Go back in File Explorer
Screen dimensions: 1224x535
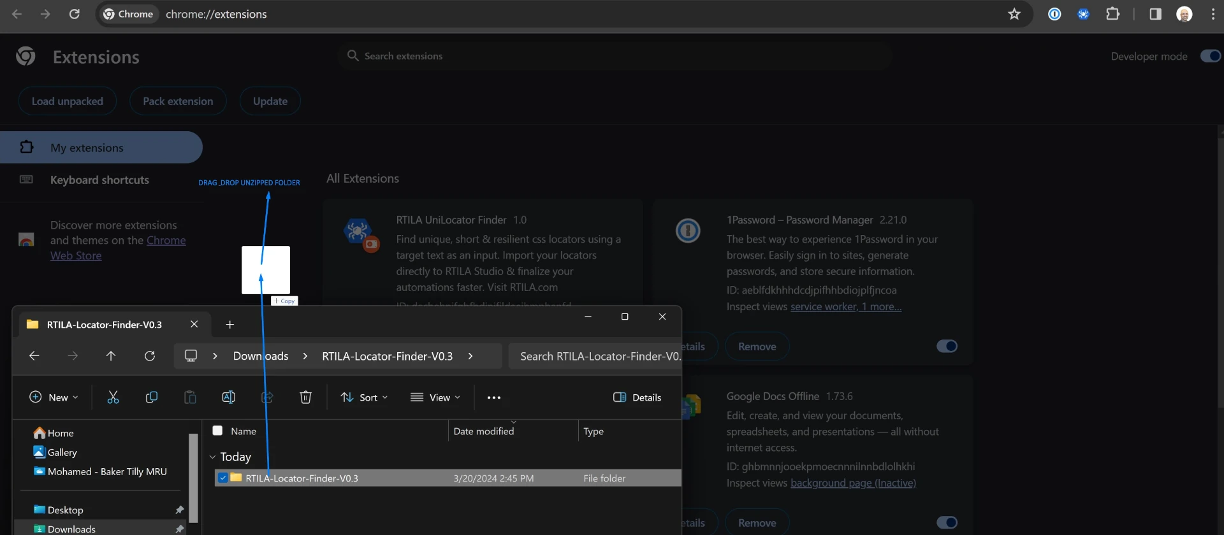(x=34, y=356)
